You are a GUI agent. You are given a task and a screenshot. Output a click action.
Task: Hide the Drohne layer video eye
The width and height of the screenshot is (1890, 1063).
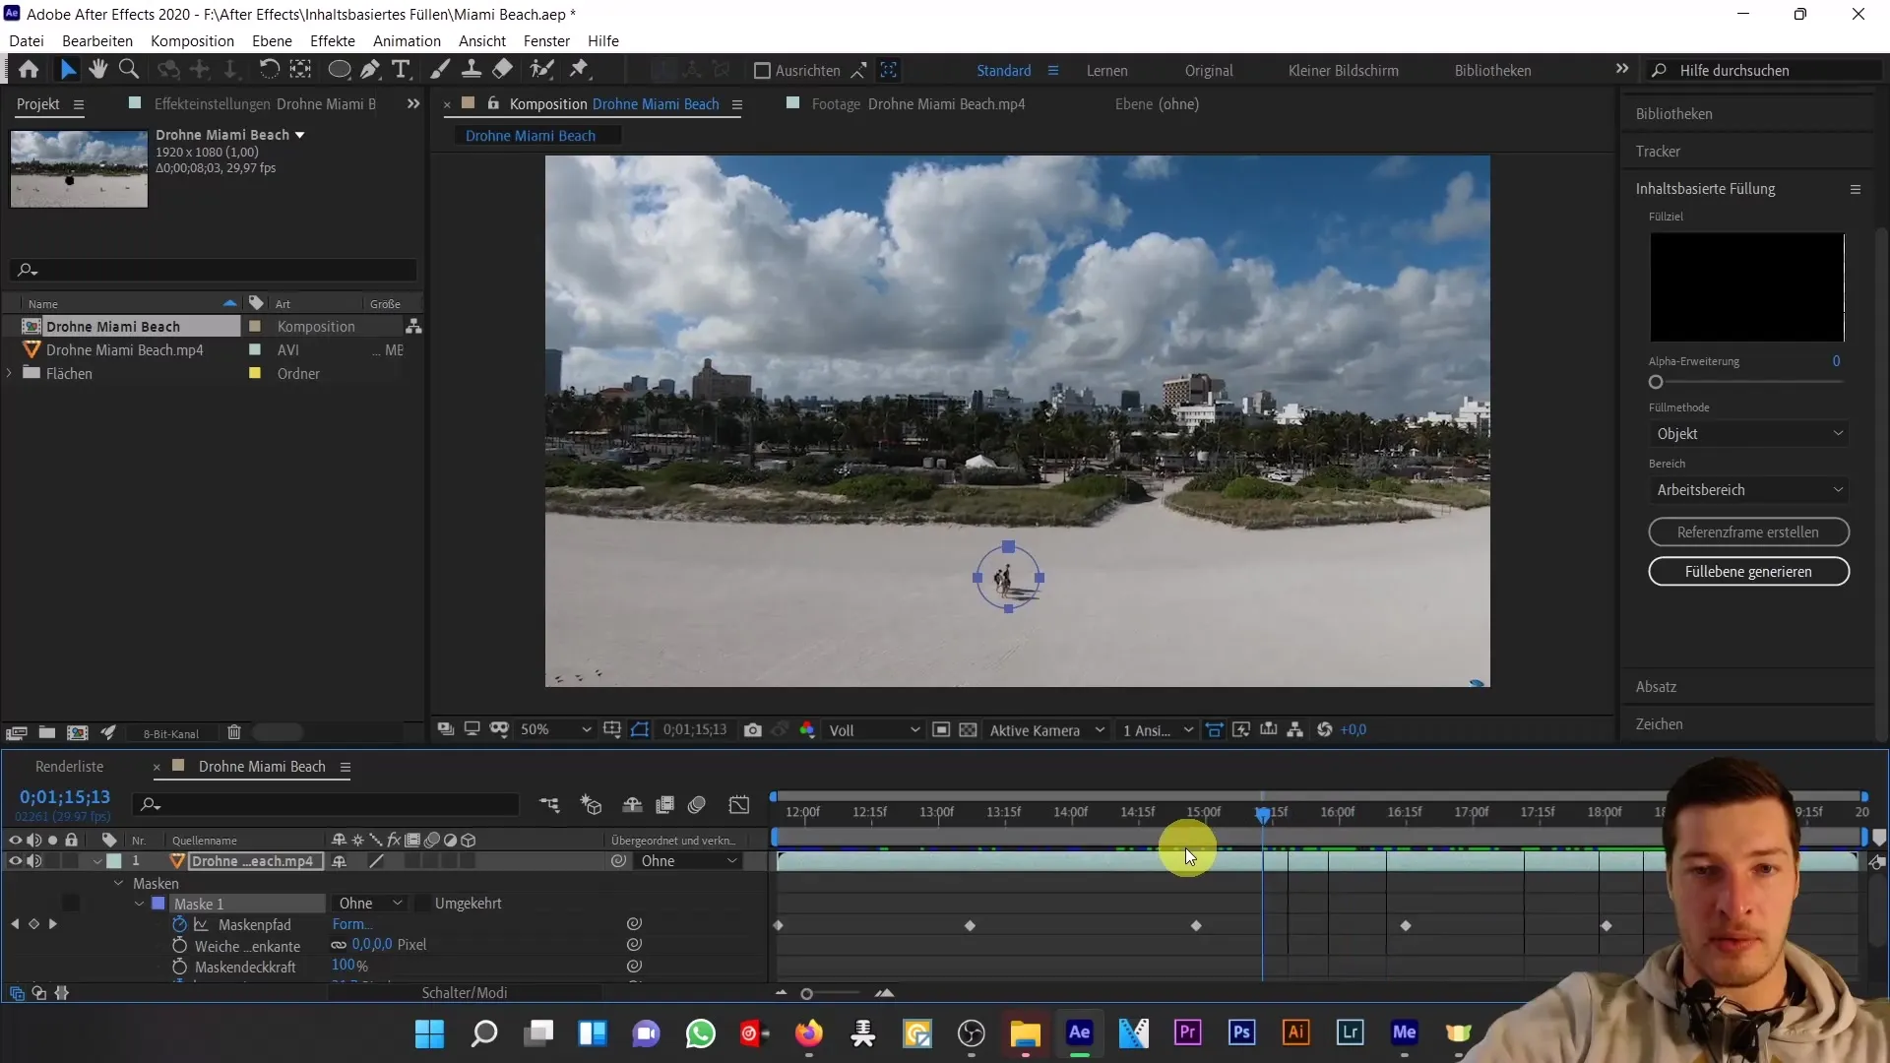click(15, 861)
